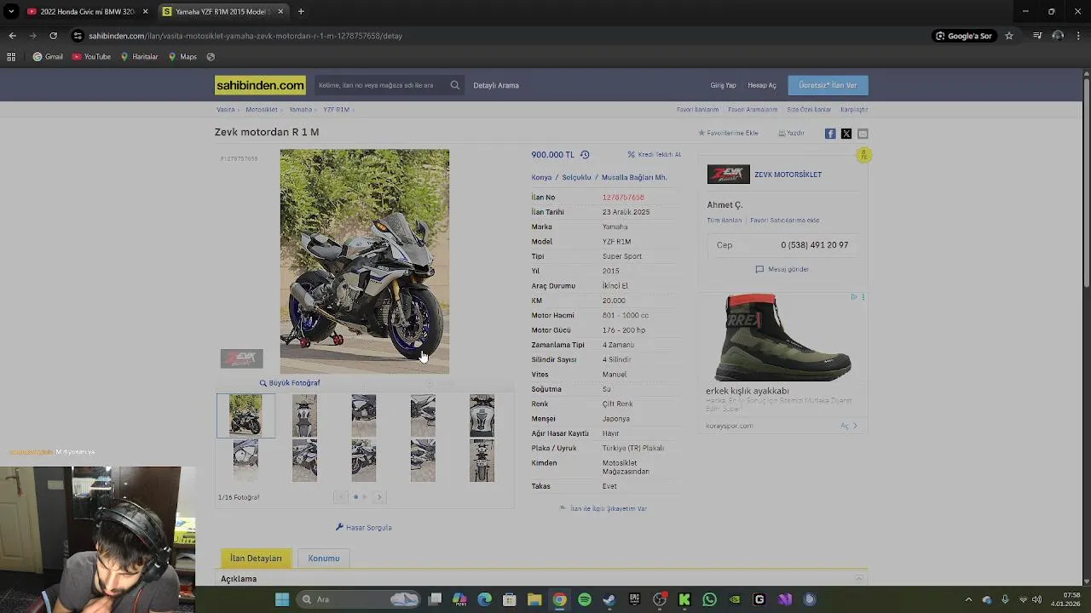The height and width of the screenshot is (613, 1091).
Task: Click the sahibinden.com logo
Action: 260,85
